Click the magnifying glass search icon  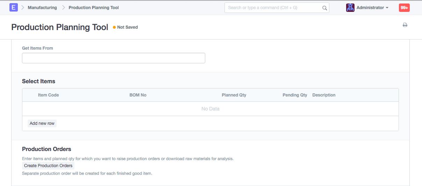324,8
